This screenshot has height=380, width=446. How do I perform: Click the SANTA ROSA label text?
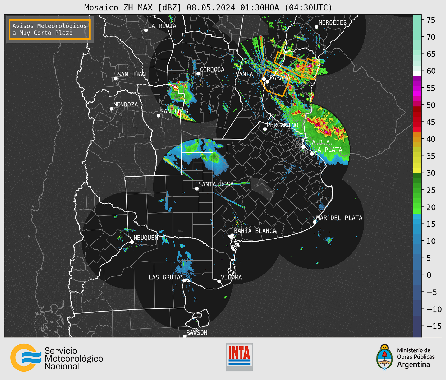pos(216,184)
